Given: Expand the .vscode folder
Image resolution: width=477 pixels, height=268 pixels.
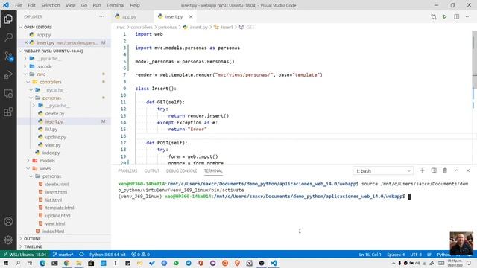Looking at the screenshot, I should (45, 66).
